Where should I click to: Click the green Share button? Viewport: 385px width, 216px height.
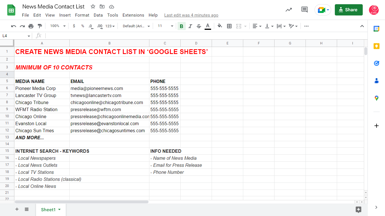pos(349,10)
